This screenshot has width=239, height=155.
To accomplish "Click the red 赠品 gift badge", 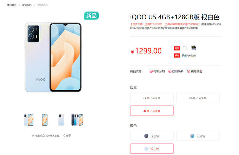I will [177, 48].
